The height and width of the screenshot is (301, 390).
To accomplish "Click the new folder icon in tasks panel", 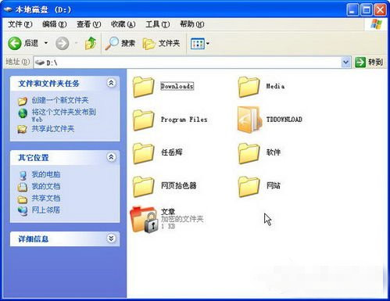I will point(23,101).
